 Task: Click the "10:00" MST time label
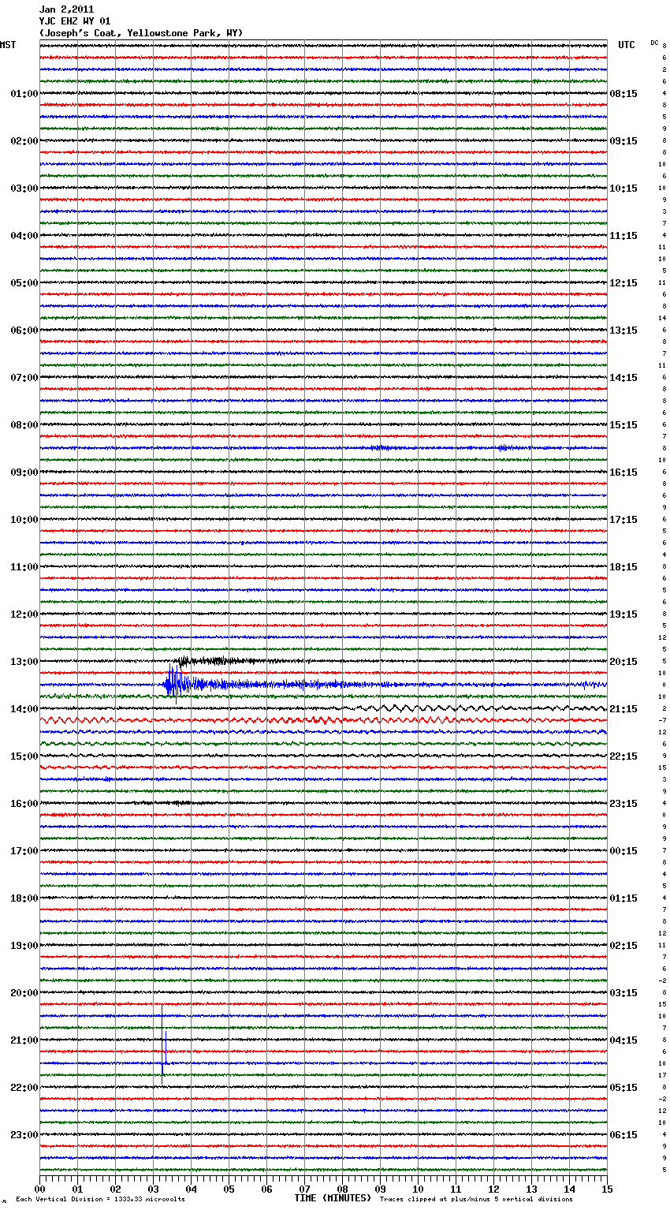(x=24, y=520)
